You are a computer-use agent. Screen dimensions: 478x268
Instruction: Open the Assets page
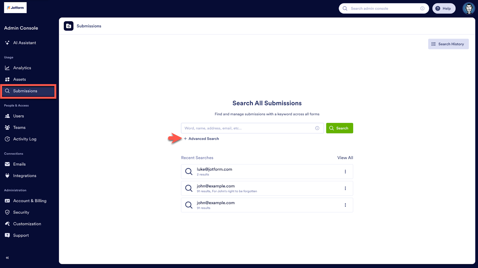(x=19, y=79)
